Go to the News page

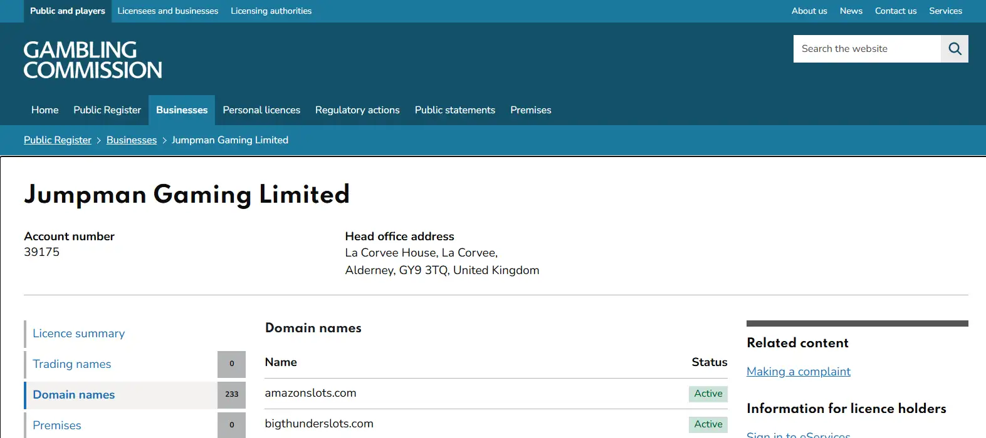pos(851,11)
